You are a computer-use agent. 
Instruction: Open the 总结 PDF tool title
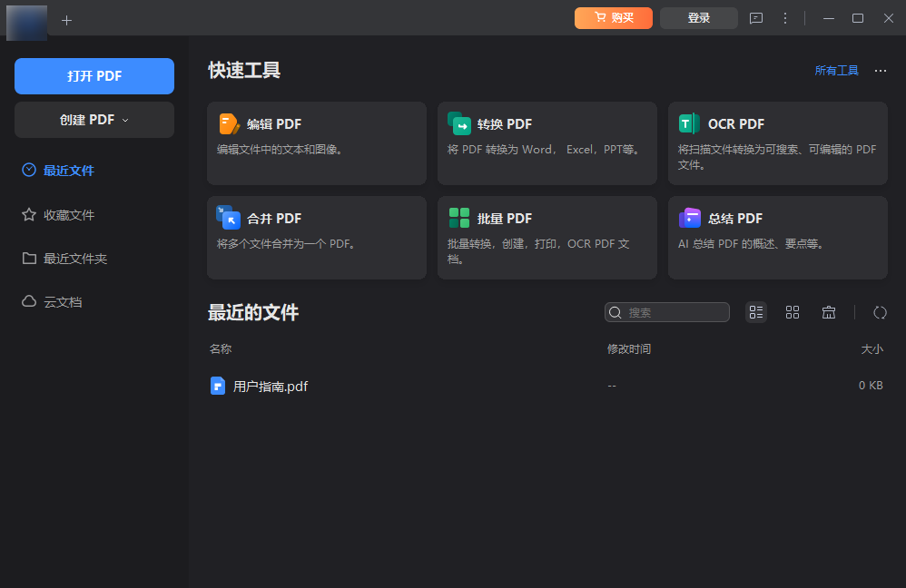(x=735, y=219)
